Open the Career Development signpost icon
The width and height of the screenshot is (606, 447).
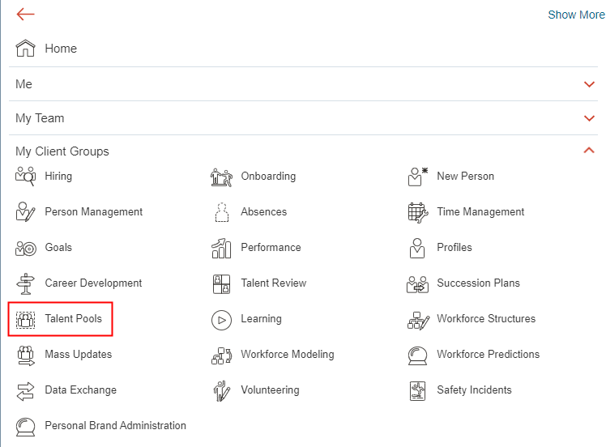(25, 283)
